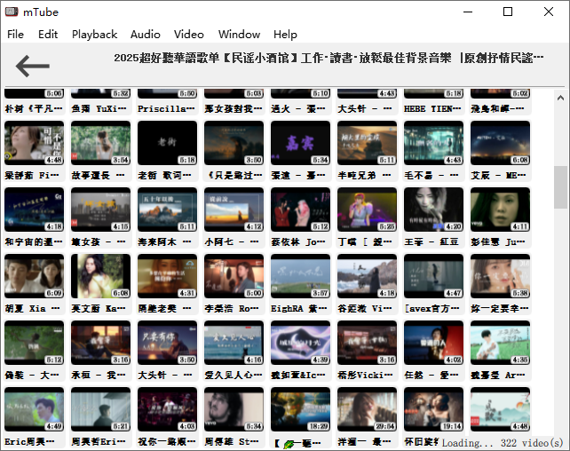570x451 pixels.
Task: Select the video titled '鱼翔 YuXi…'
Action: click(x=100, y=101)
